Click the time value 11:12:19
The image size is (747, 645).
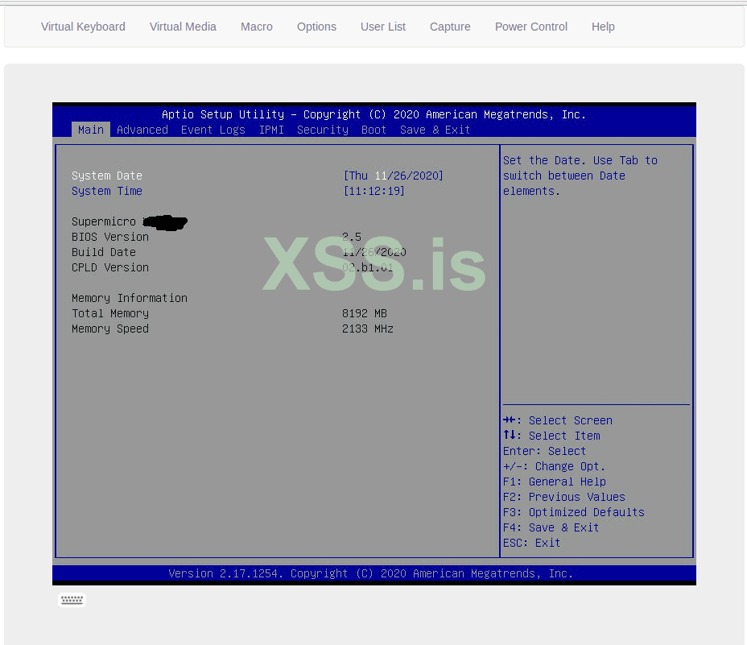click(374, 191)
